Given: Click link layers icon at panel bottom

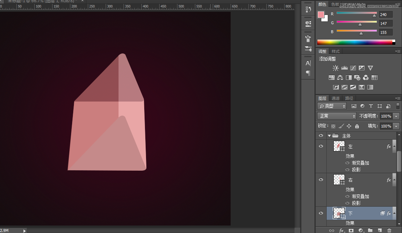Looking at the screenshot, I should (332, 231).
